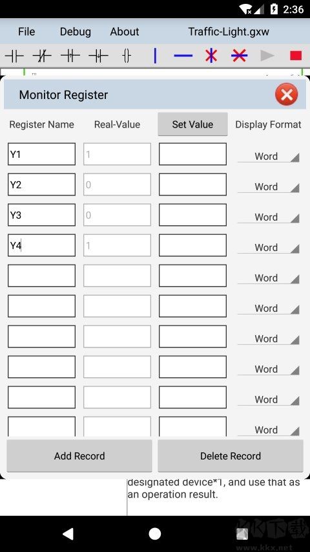Image resolution: width=310 pixels, height=552 pixels.
Task: Select the normally open contact tool
Action: [x=14, y=56]
